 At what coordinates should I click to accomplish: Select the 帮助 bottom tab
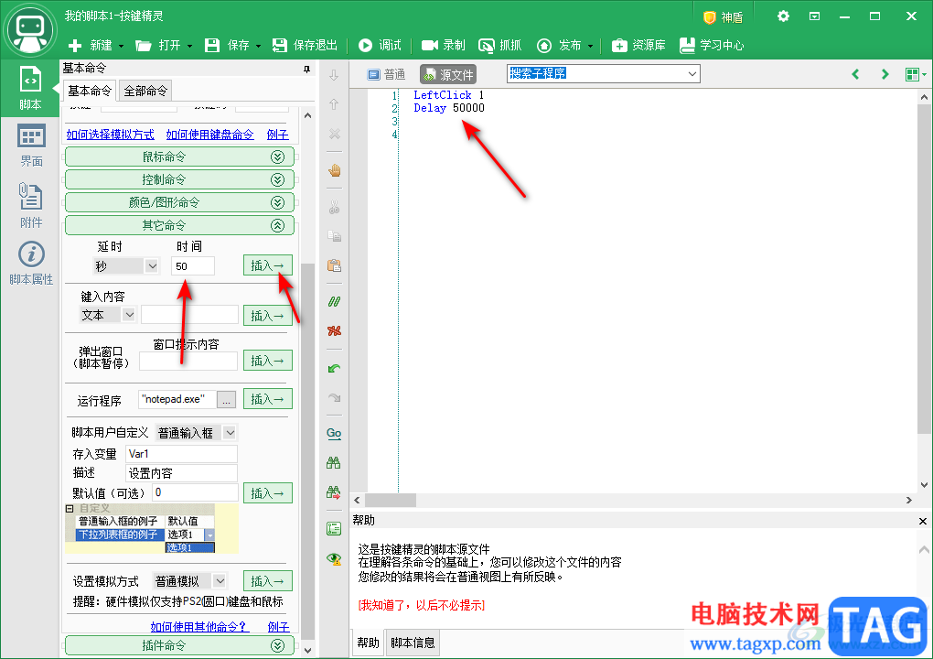coord(368,643)
